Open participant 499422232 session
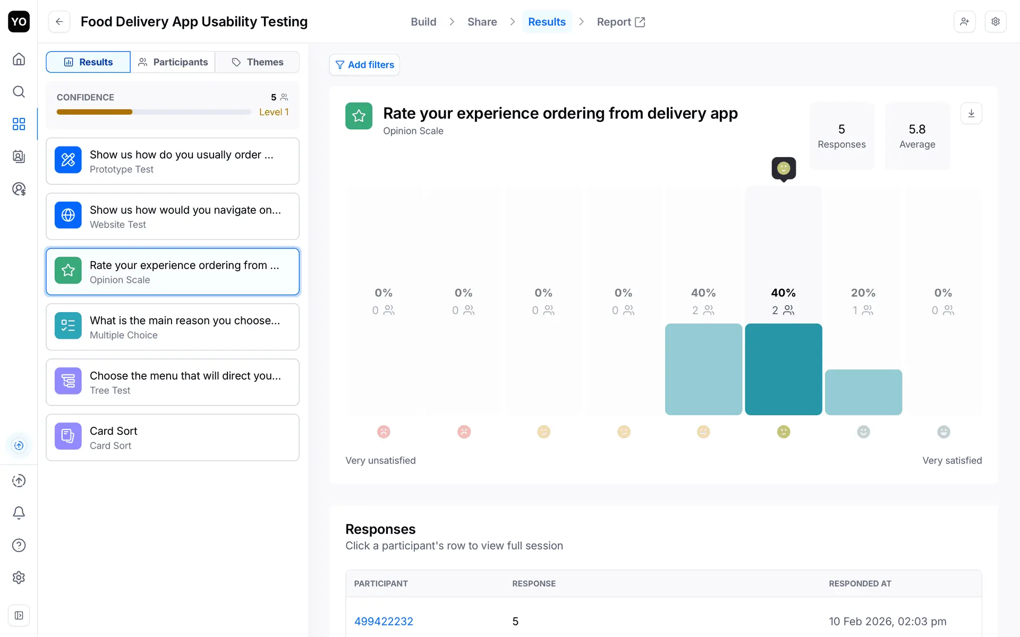 (384, 621)
